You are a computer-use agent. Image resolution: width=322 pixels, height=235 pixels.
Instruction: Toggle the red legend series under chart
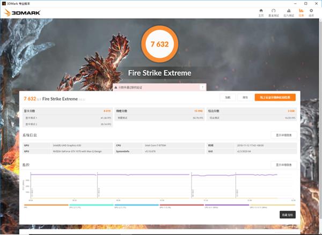coord(180,204)
